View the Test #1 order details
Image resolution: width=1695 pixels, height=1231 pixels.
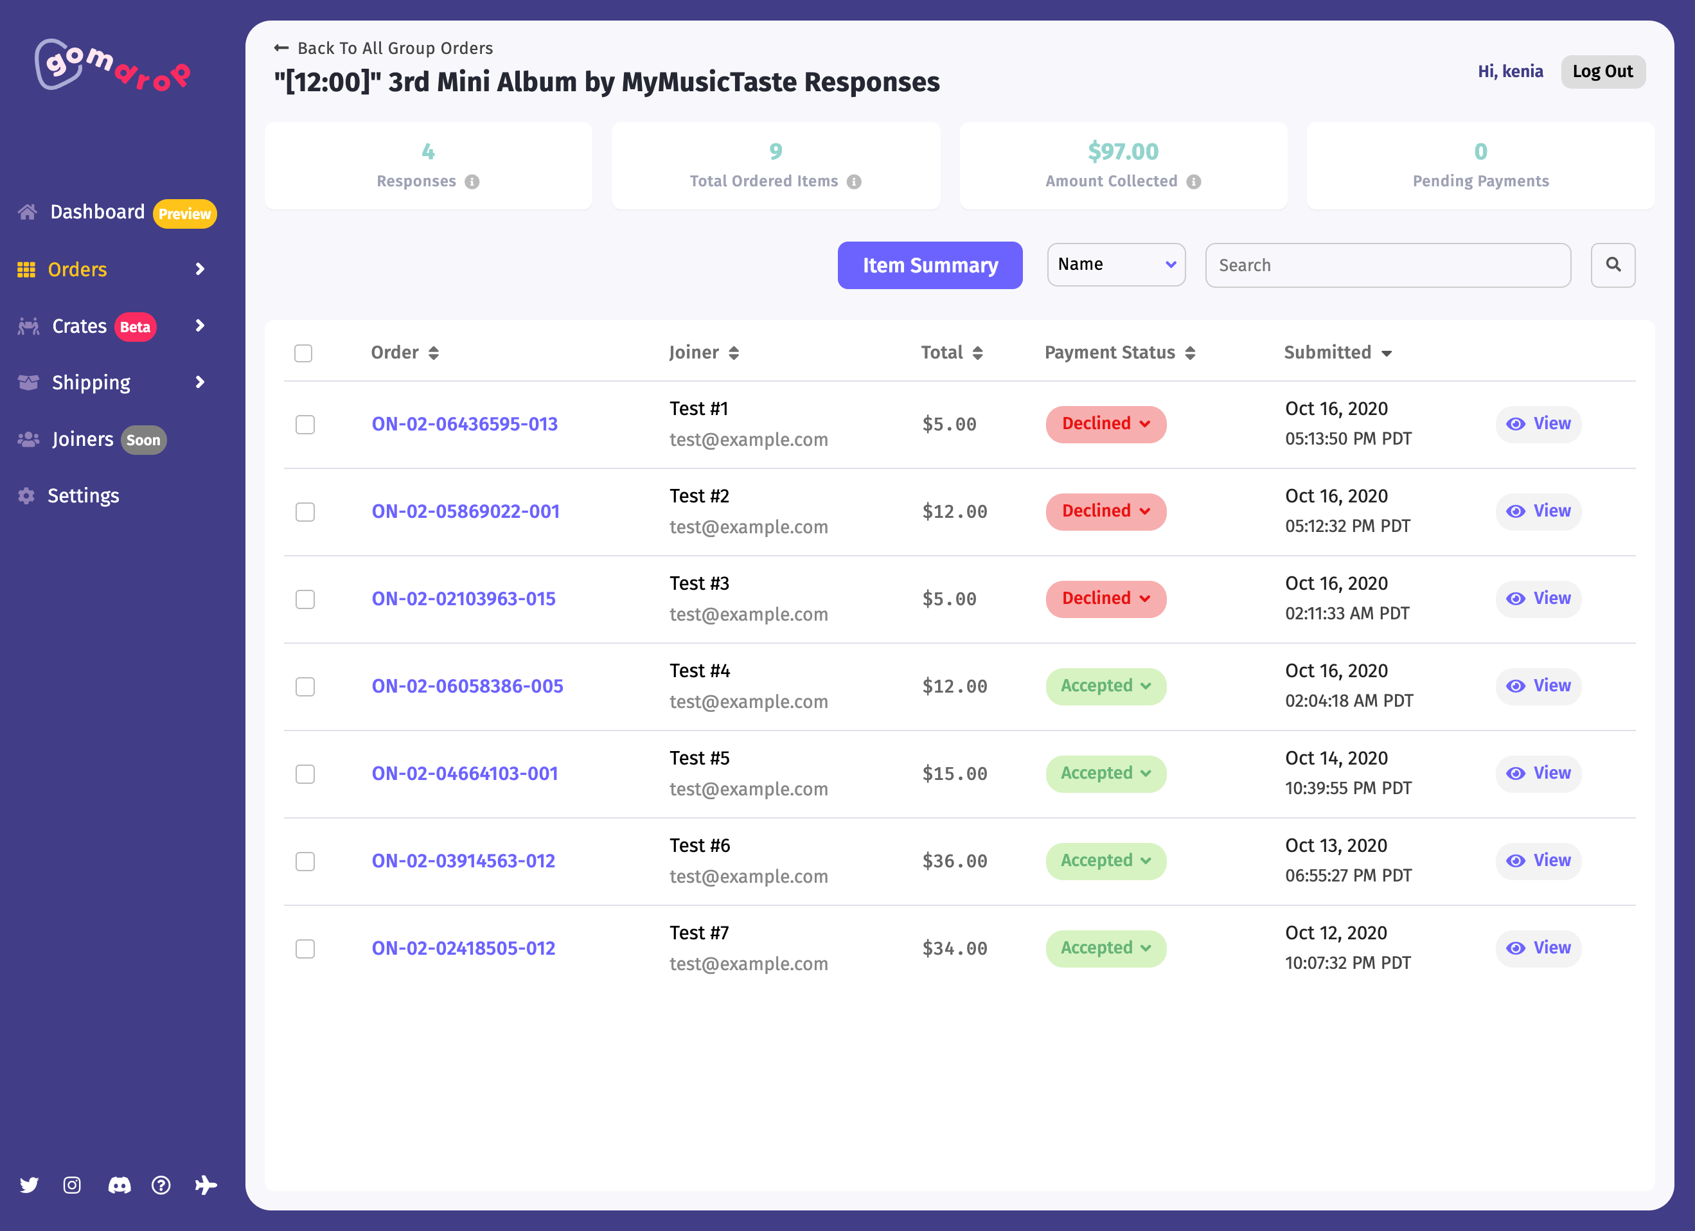[1538, 424]
